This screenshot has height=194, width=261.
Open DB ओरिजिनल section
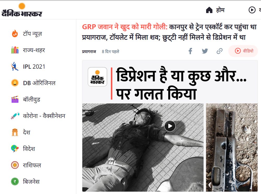pyautogui.click(x=39, y=83)
